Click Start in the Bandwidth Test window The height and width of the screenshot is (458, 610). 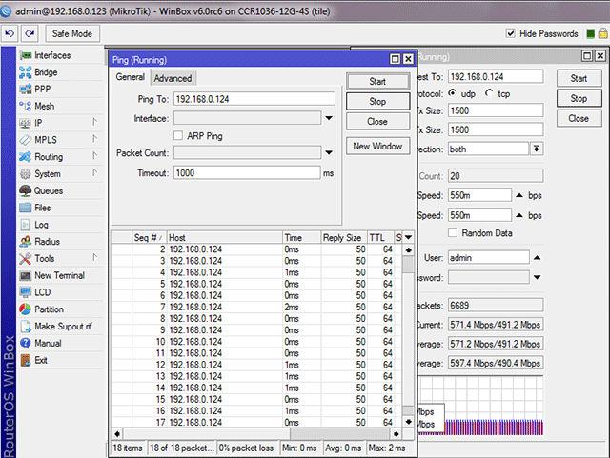(x=579, y=78)
